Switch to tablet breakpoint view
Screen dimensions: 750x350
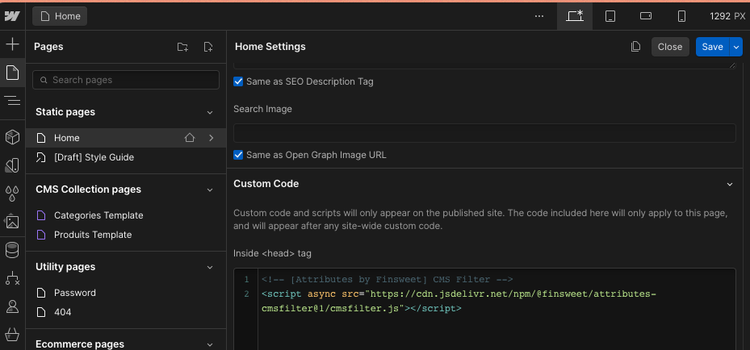(610, 16)
